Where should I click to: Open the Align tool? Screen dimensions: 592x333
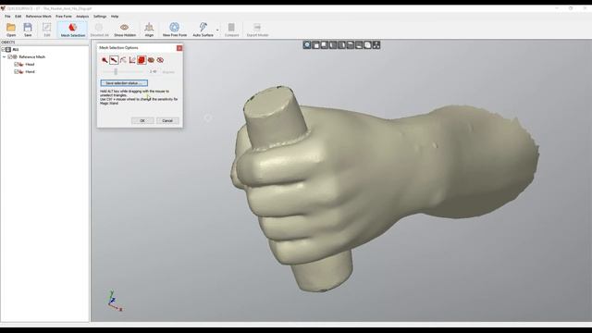pos(149,30)
